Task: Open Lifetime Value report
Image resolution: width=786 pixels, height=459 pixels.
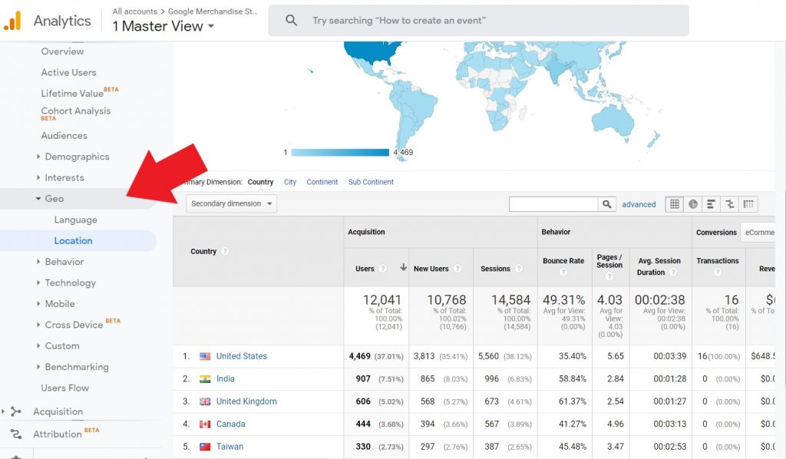Action: pos(72,93)
